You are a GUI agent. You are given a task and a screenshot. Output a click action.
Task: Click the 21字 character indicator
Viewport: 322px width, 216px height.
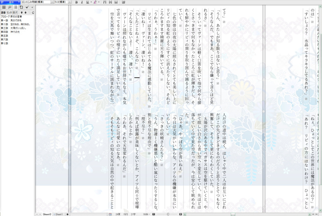133,214
